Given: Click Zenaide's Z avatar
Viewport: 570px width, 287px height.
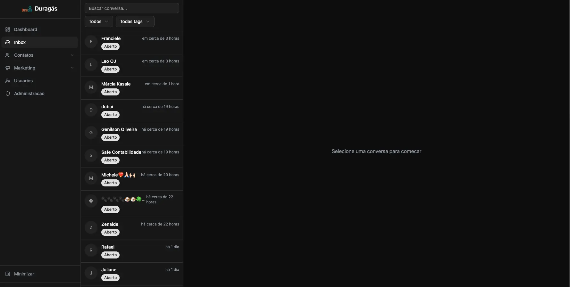Looking at the screenshot, I should (91, 227).
